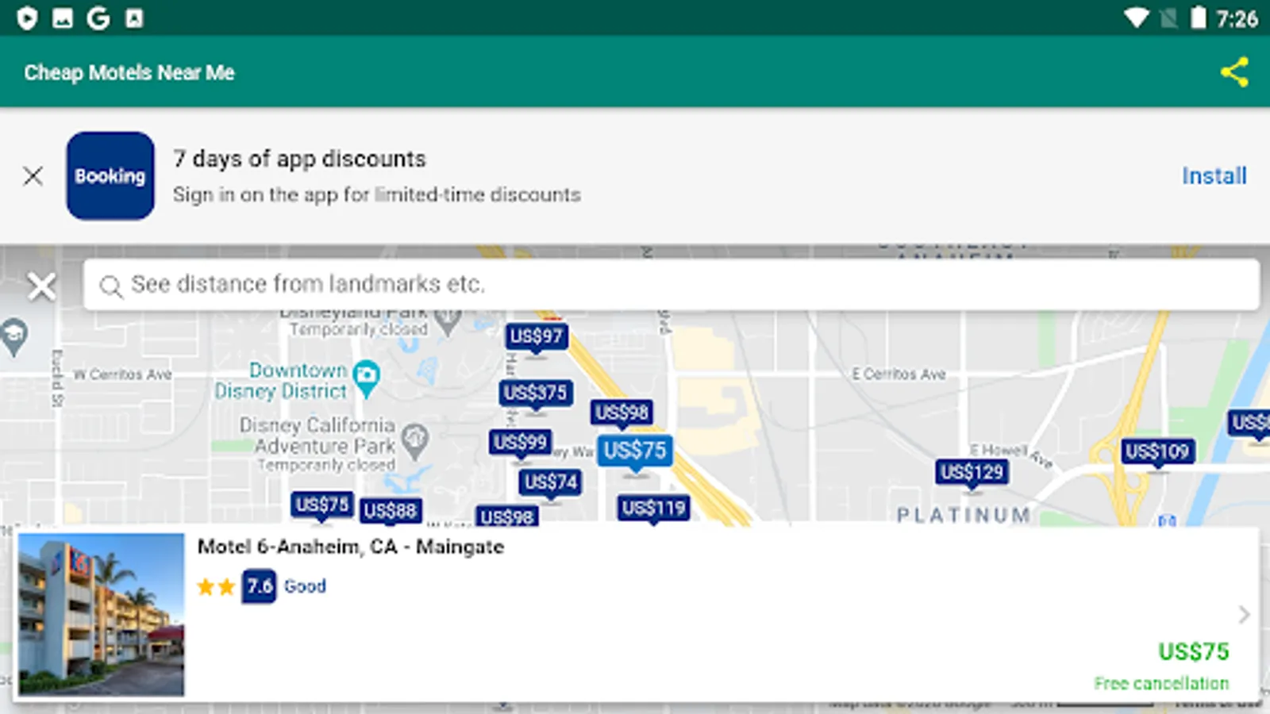Tap the two-star rating on Motel 6
Image resolution: width=1270 pixels, height=714 pixels.
(216, 587)
